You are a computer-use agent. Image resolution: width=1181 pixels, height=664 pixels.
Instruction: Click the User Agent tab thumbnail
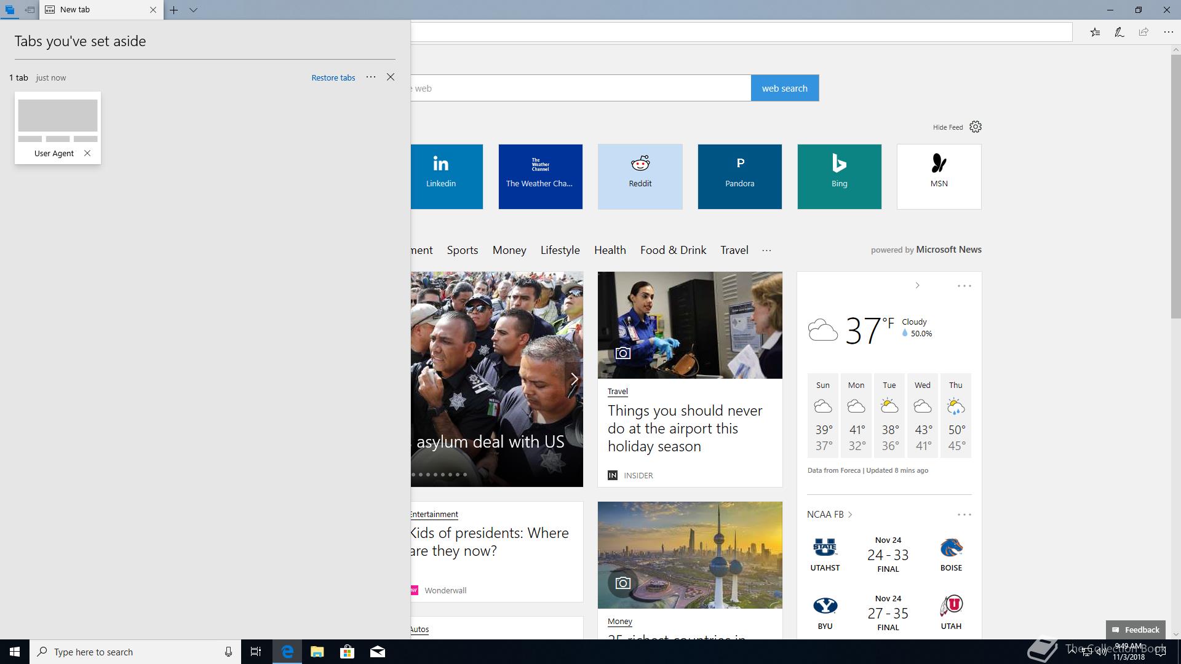58,117
